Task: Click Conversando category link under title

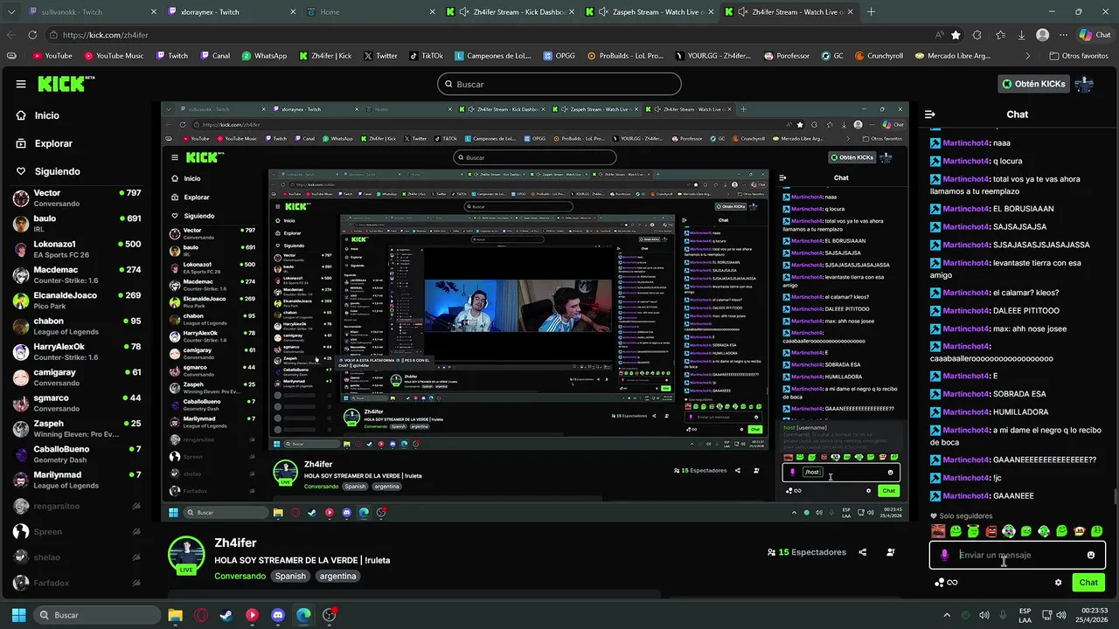Action: click(240, 576)
